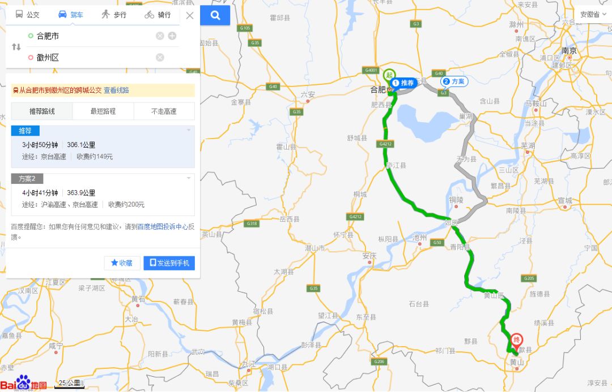Switch to 步行 walking mode
Image resolution: width=612 pixels, height=392 pixels.
point(114,15)
